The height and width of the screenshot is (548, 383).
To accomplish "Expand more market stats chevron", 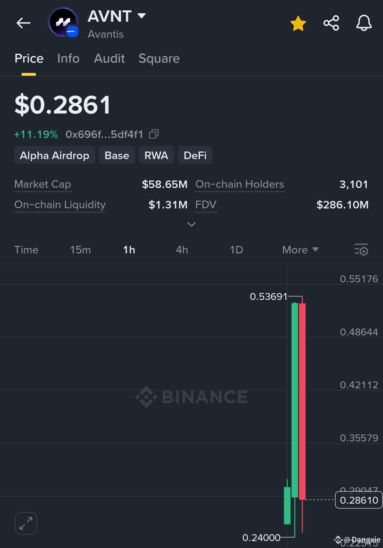I will pos(191,224).
